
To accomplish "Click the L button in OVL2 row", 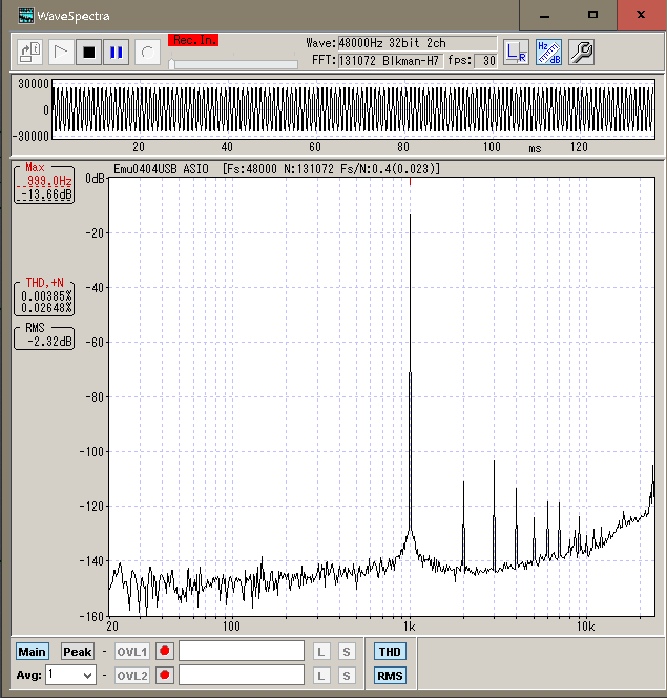I will pyautogui.click(x=321, y=675).
